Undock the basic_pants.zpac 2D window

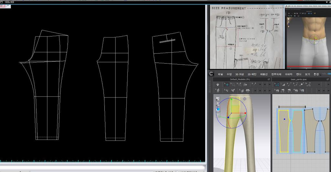click(x=328, y=79)
